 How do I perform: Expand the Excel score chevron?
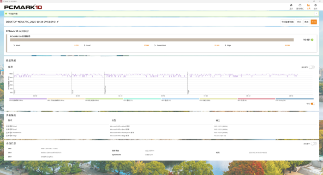coord(84,45)
